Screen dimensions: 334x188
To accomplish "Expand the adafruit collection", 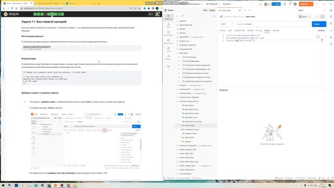I will pos(177,21).
